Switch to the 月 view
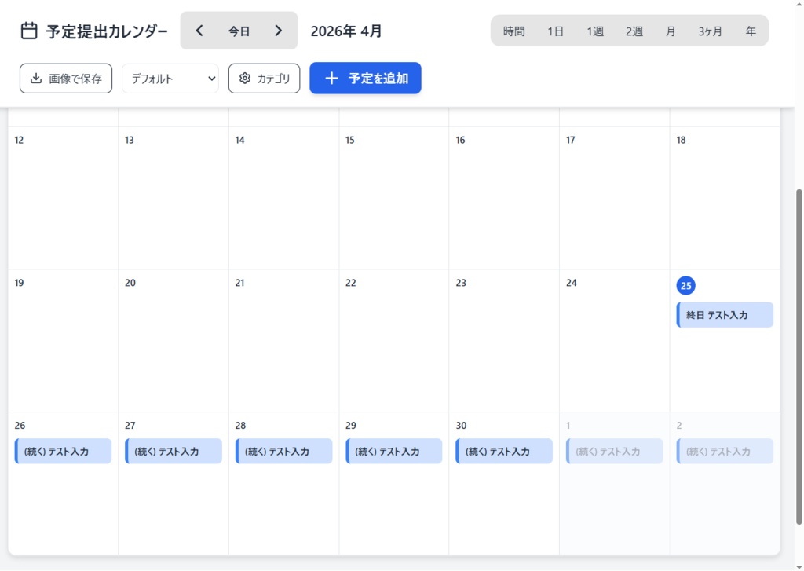Image resolution: width=804 pixels, height=571 pixels. [x=671, y=31]
